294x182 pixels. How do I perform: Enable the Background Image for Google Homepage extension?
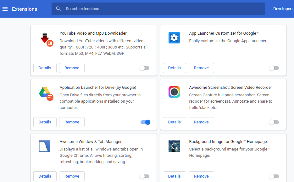coord(274,176)
